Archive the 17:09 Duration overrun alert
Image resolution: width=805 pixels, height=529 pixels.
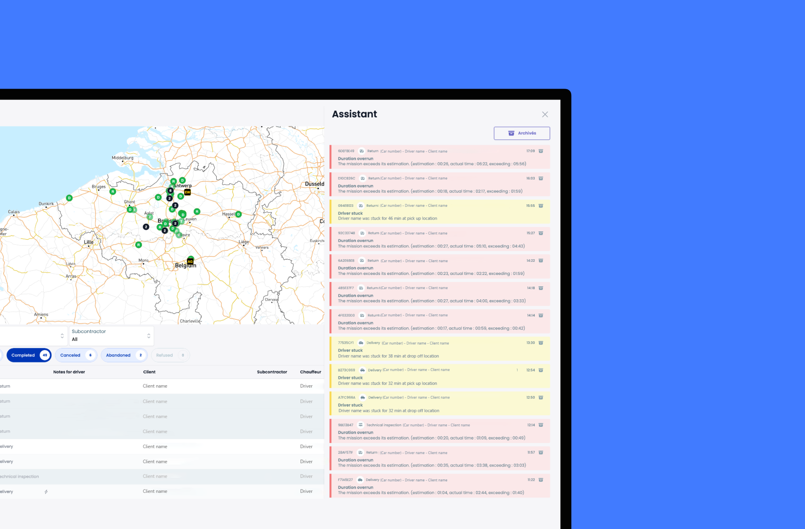click(540, 151)
